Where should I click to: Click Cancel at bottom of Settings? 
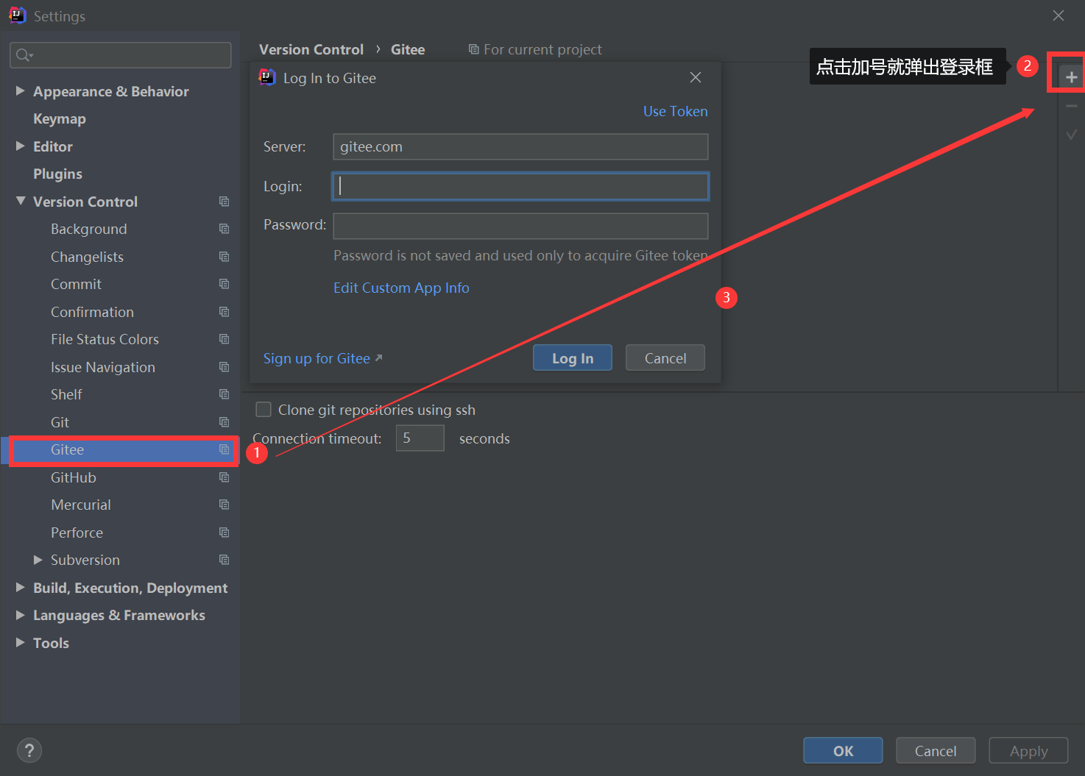point(936,750)
